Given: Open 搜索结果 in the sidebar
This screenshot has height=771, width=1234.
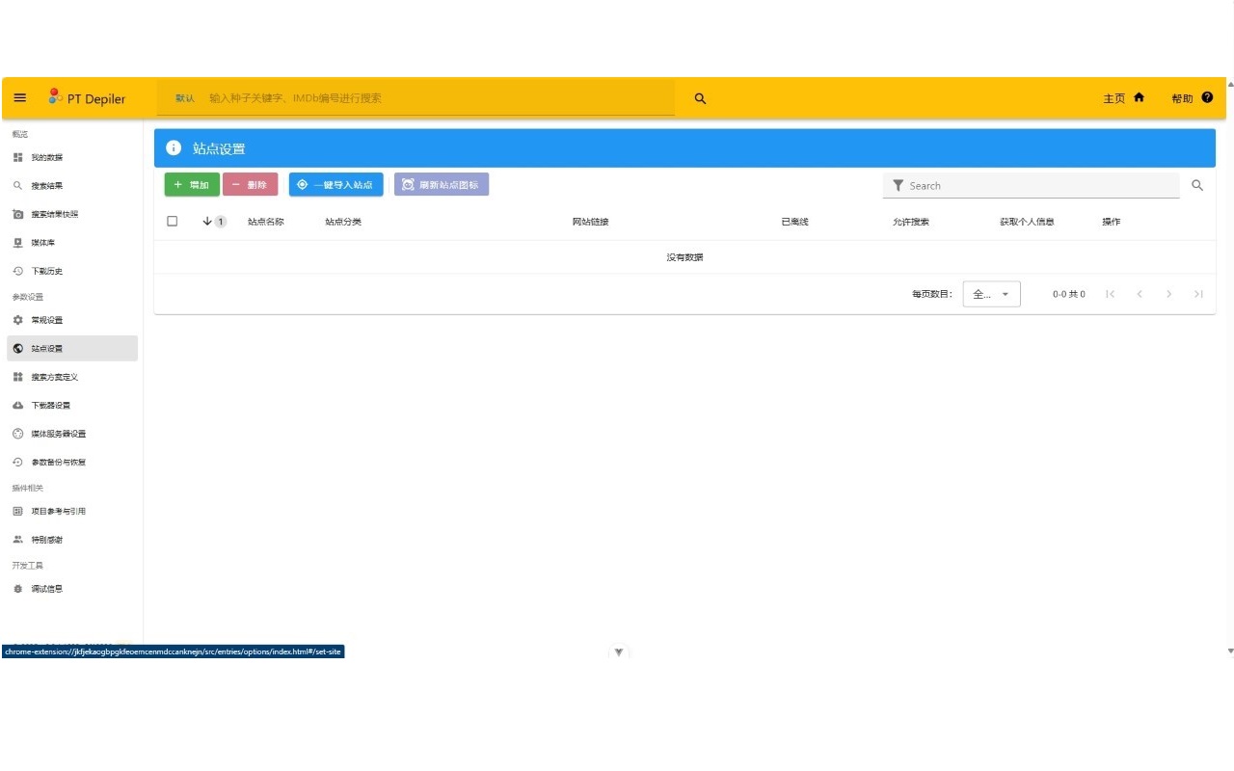Looking at the screenshot, I should pos(72,186).
